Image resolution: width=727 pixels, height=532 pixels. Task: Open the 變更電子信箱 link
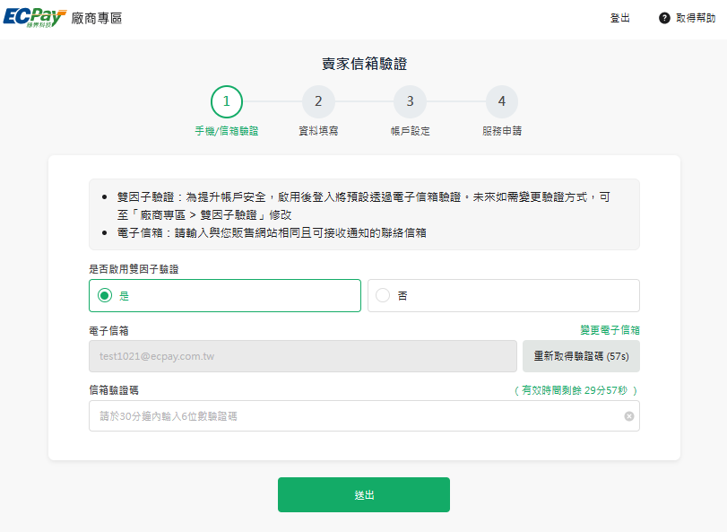(610, 330)
